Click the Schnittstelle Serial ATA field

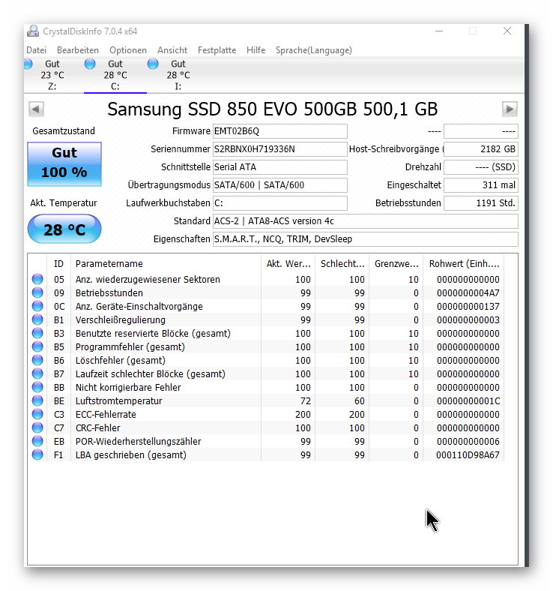coord(280,167)
